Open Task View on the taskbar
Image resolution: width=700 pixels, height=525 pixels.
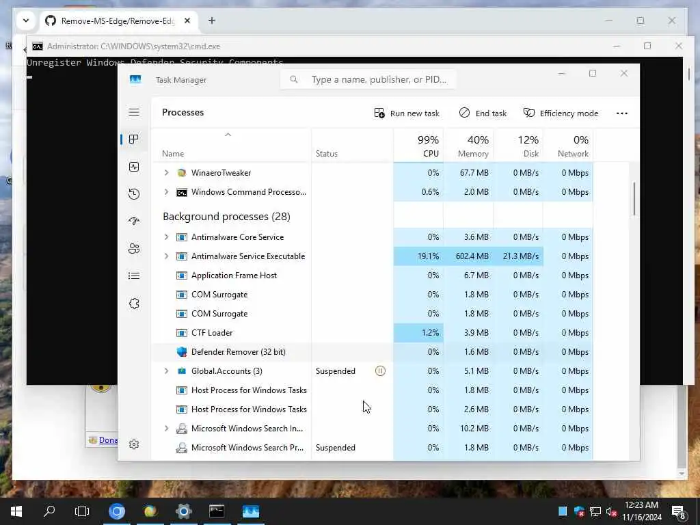pyautogui.click(x=82, y=511)
